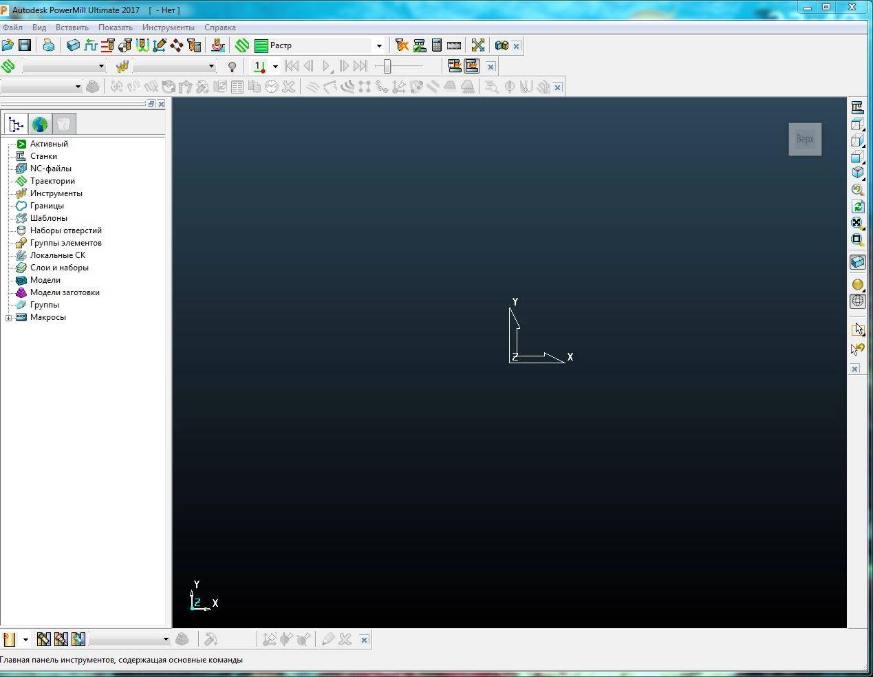Step simulation forward
Image resolution: width=873 pixels, height=677 pixels.
click(344, 66)
